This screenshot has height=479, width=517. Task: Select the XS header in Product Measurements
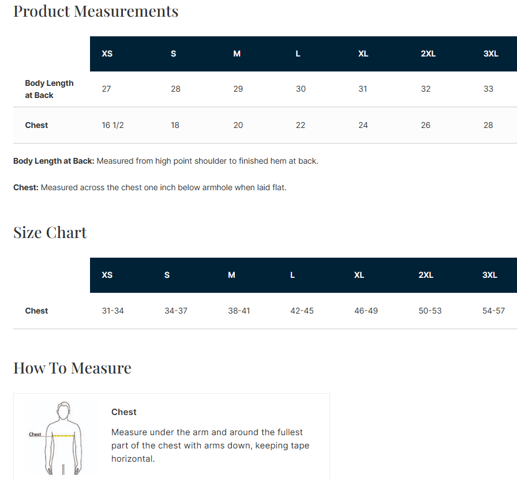coord(107,54)
